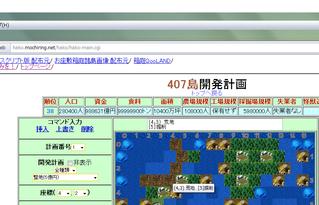
Task: Open the 箱庭QooLAND link
Action: click(x=152, y=61)
